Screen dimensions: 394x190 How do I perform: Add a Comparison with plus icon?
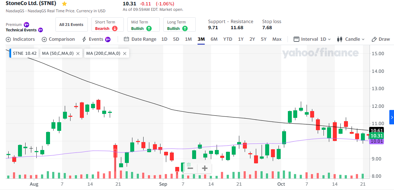(x=44, y=39)
